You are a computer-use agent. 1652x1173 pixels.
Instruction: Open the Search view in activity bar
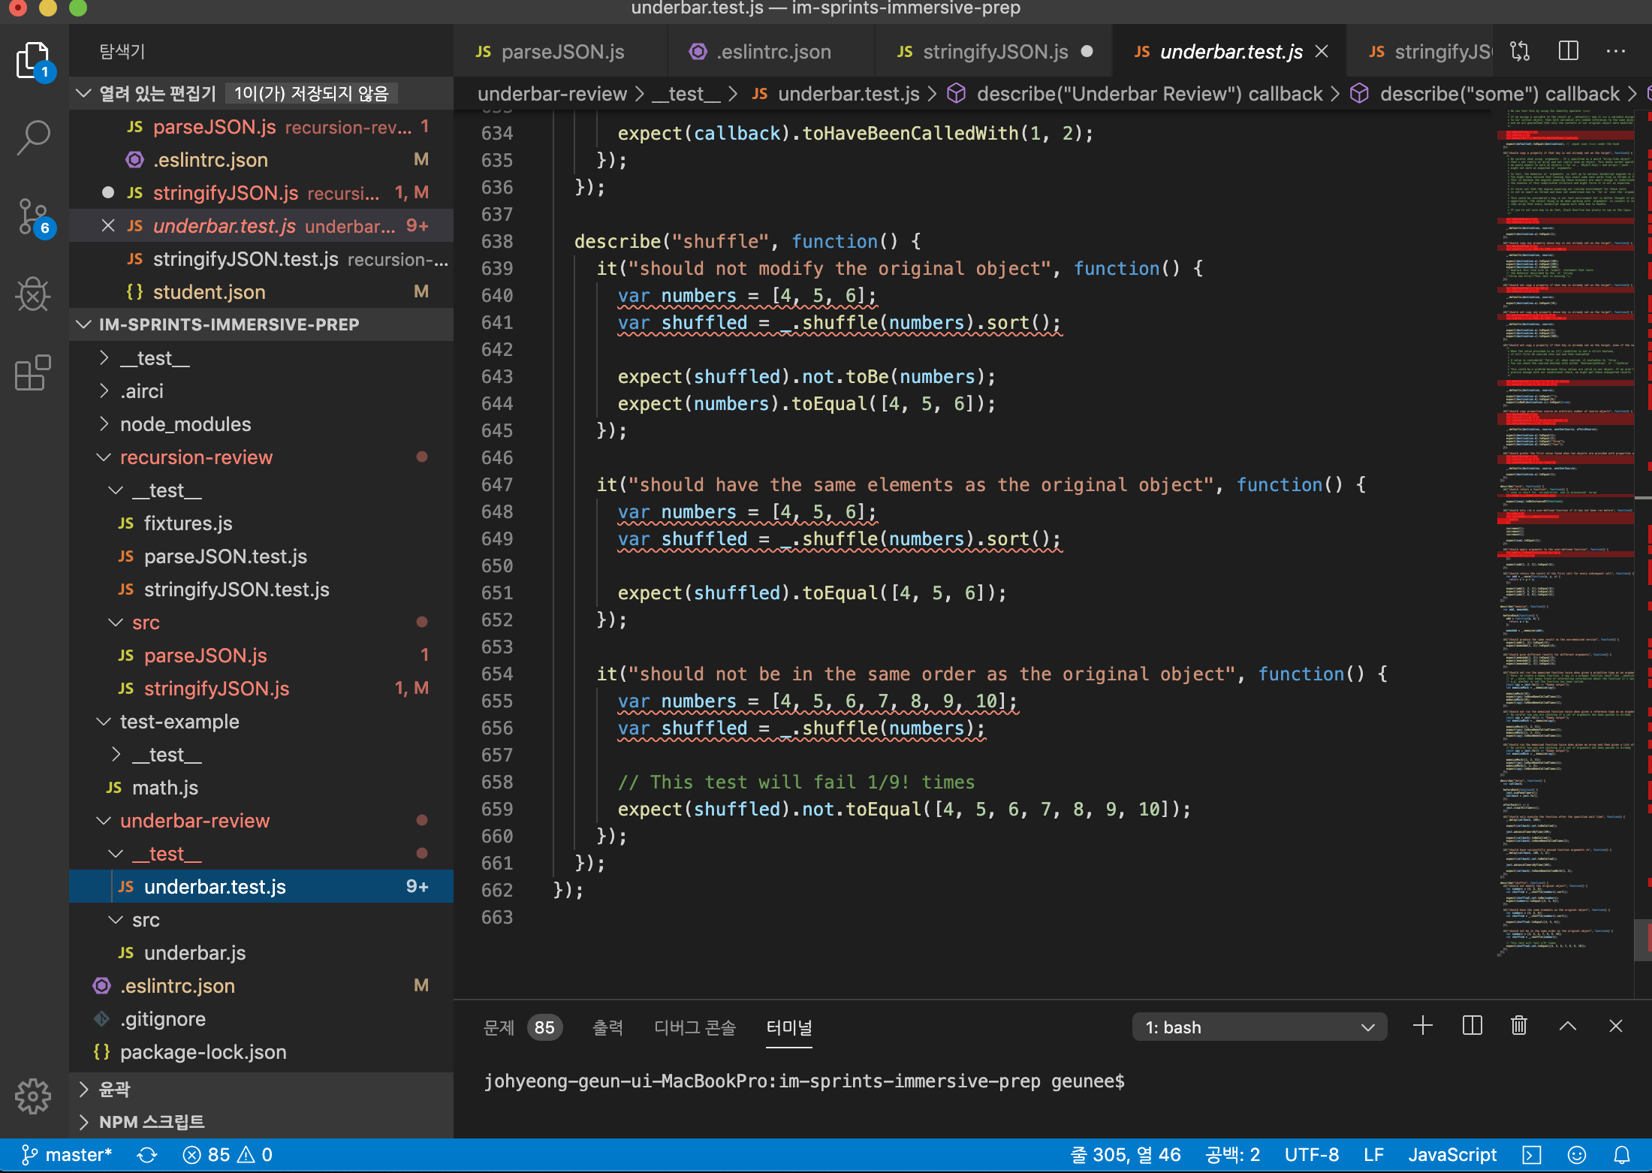[33, 137]
